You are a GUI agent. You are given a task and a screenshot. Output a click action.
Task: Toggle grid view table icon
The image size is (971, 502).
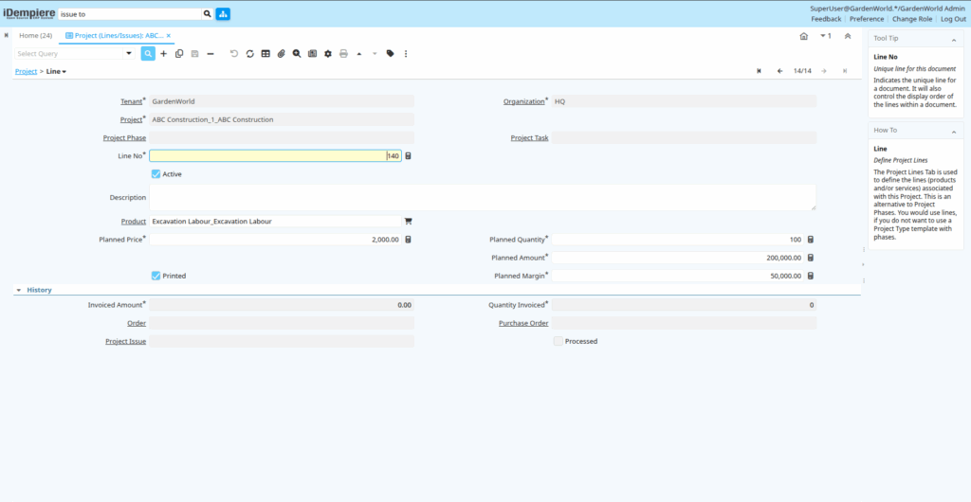tap(266, 54)
